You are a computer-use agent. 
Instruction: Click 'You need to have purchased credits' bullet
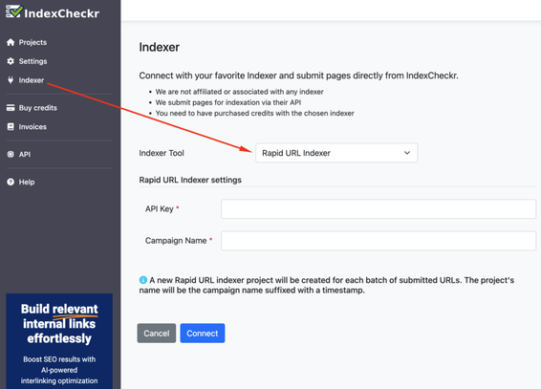[254, 113]
